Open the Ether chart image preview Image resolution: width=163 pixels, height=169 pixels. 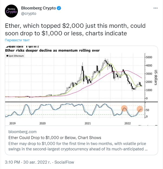pyautogui.click(x=81, y=86)
